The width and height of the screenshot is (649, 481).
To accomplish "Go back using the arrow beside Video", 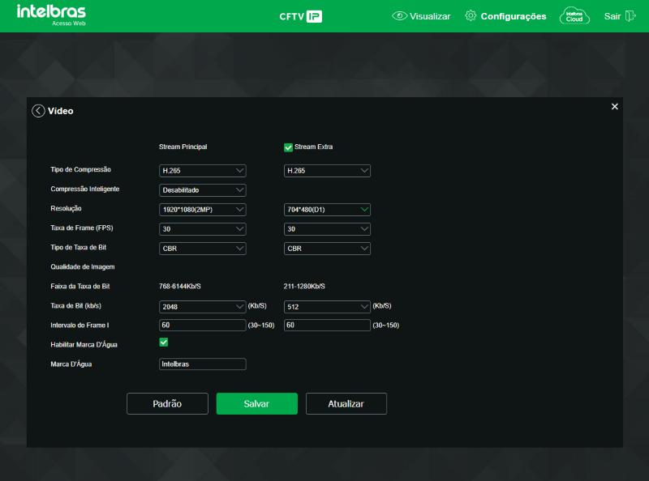I will pos(38,111).
